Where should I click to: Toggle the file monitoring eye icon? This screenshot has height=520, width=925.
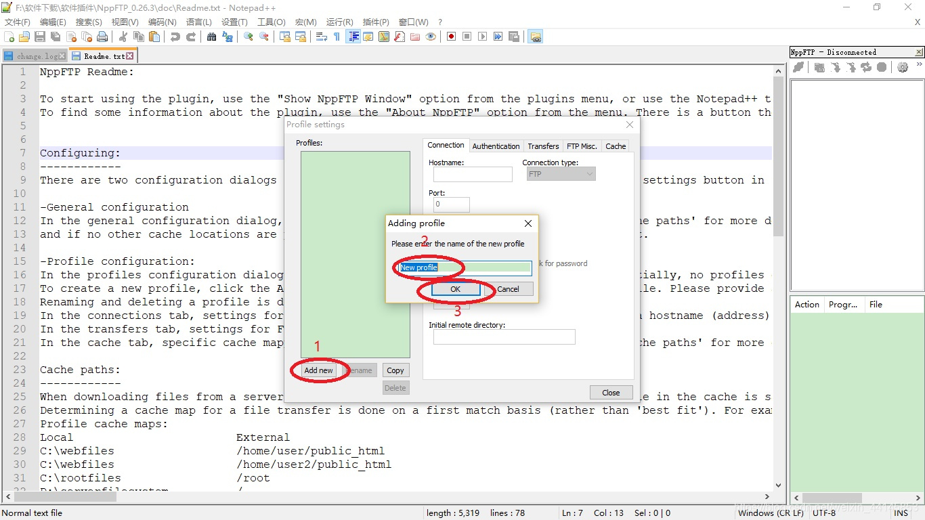(x=431, y=37)
